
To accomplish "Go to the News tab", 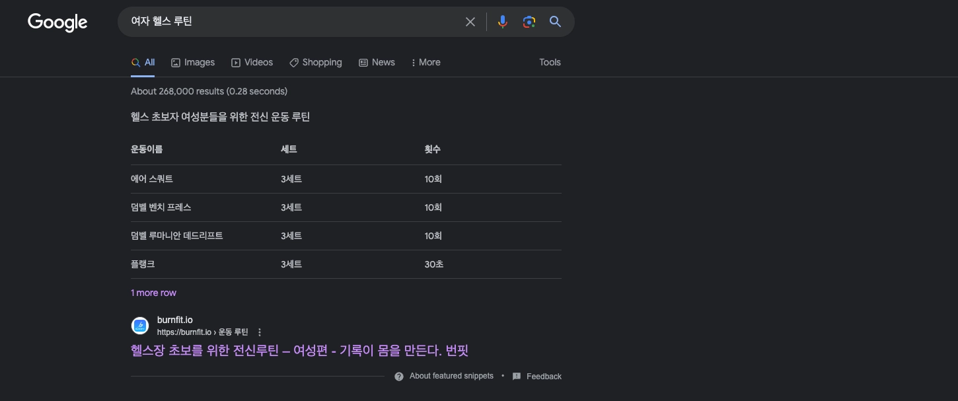I will point(377,62).
